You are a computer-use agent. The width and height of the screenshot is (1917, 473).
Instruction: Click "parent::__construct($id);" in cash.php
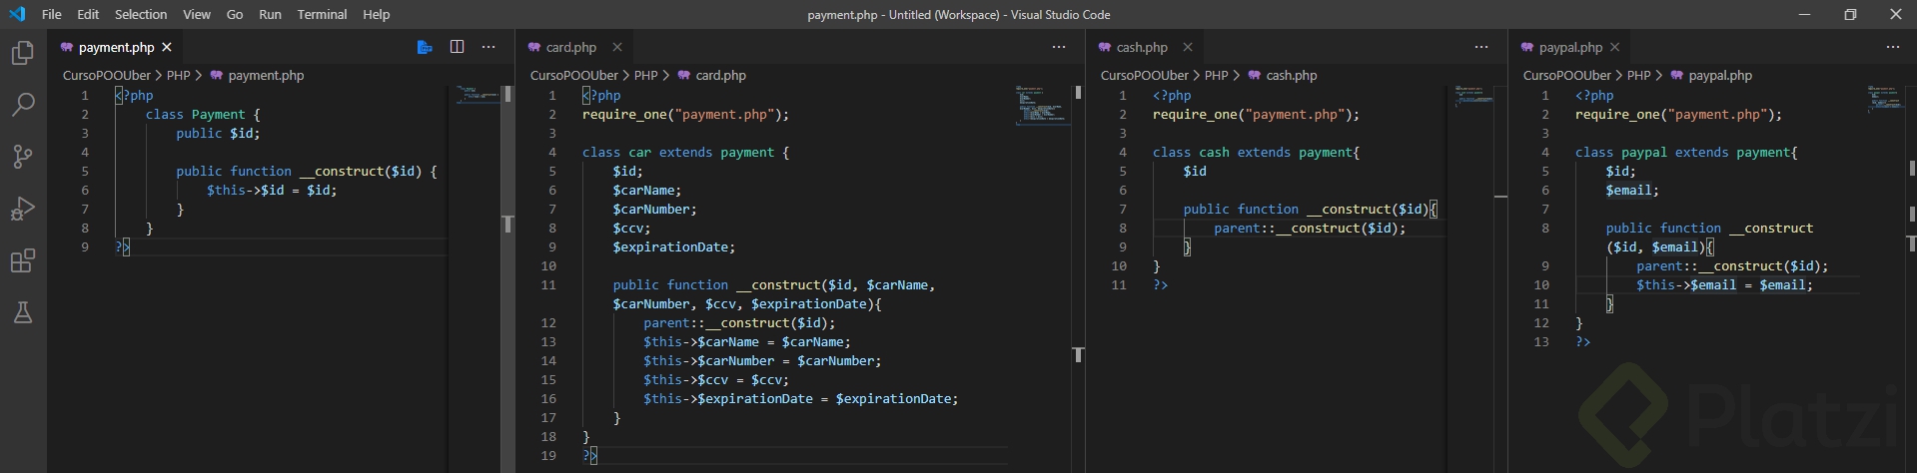[1310, 229]
